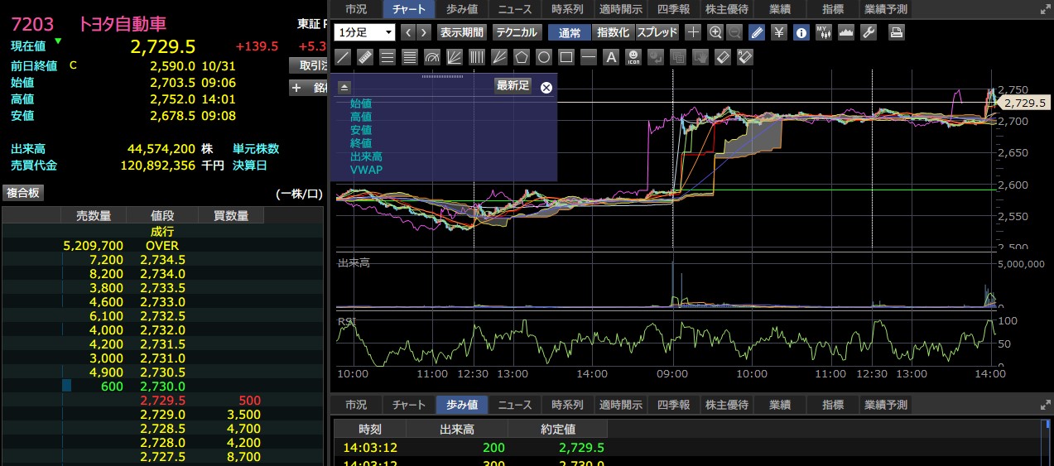The width and height of the screenshot is (1054, 466).
Task: Toggle the drawing pencil mode
Action: click(x=757, y=32)
